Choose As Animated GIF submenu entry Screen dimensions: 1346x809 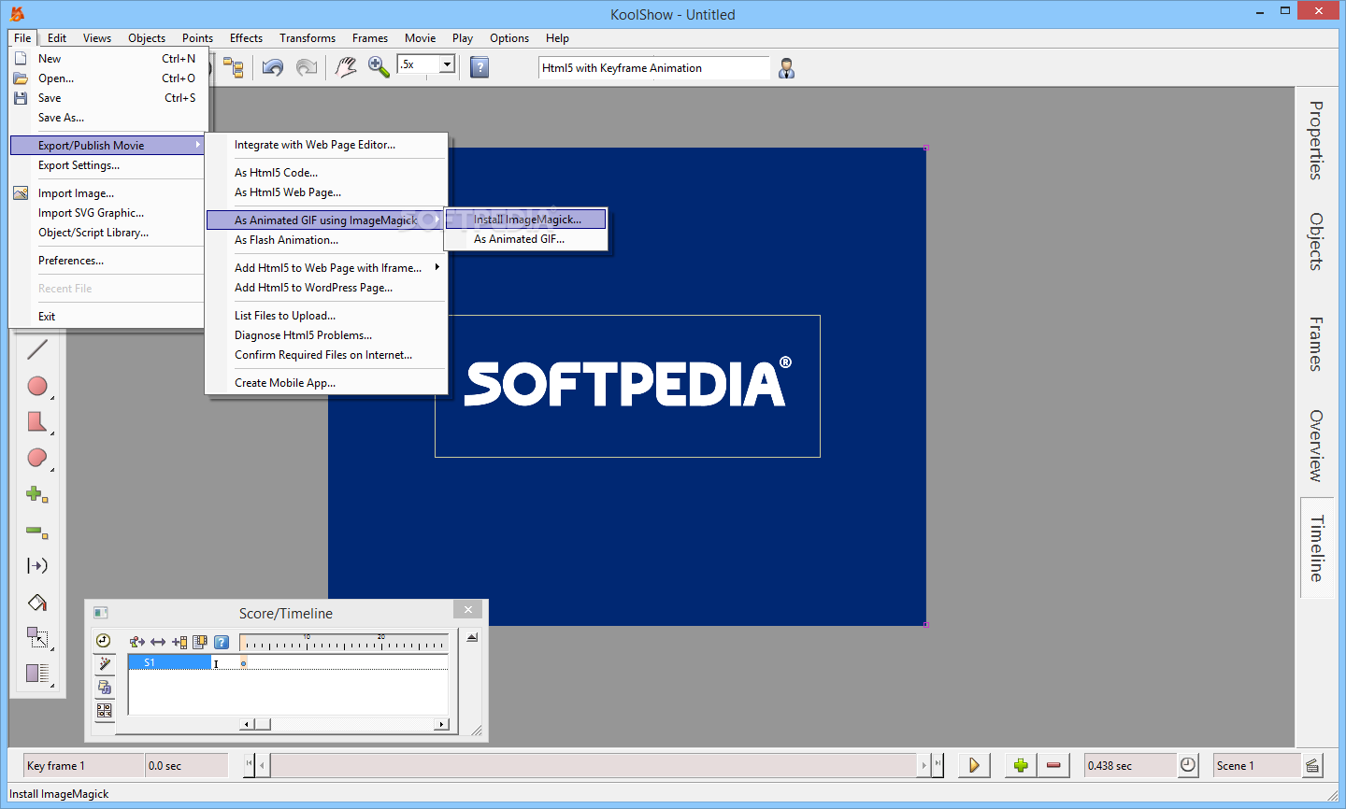(526, 239)
